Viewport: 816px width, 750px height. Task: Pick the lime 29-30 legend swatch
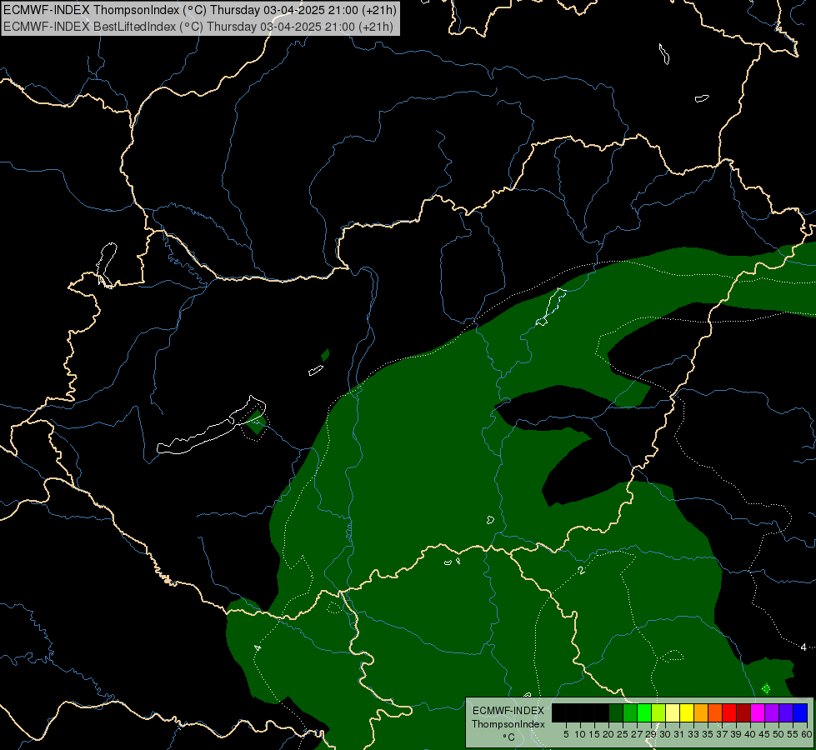coord(658,713)
